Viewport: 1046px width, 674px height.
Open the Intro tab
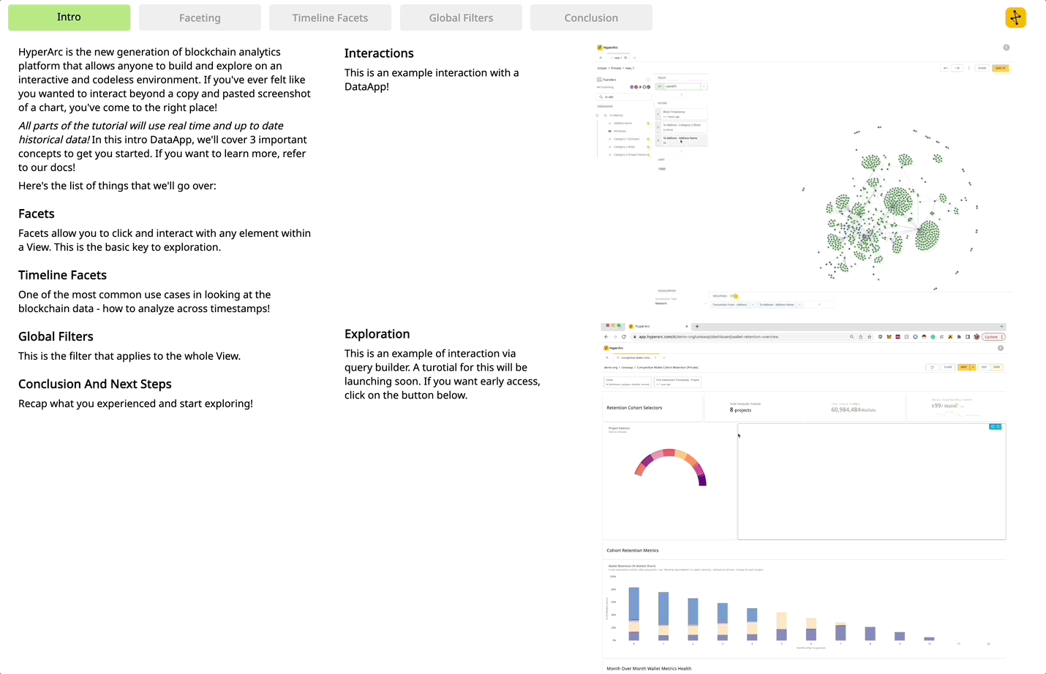pos(69,18)
